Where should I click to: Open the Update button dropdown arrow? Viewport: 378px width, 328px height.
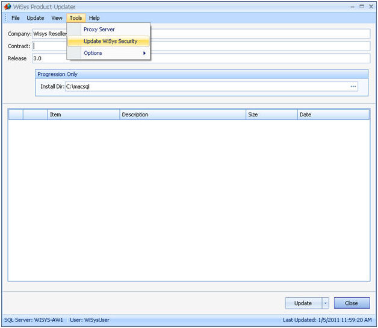[326, 303]
